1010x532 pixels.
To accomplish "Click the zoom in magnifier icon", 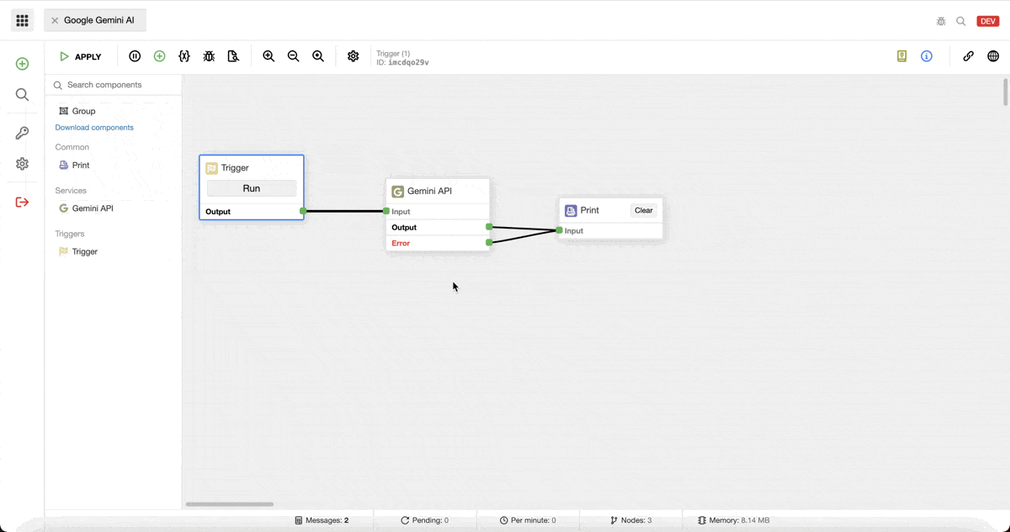I will [268, 56].
